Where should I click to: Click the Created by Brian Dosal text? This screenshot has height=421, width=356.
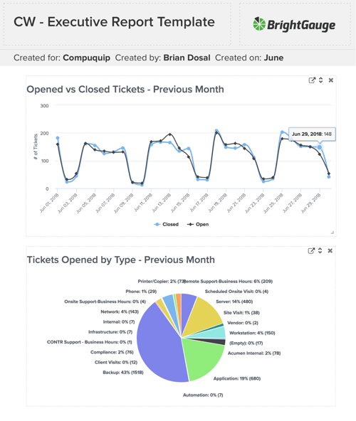pos(162,58)
